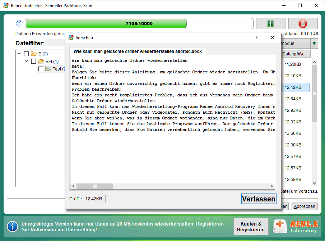Check the E drive checkbox
325x241 pixels.
coord(26,54)
